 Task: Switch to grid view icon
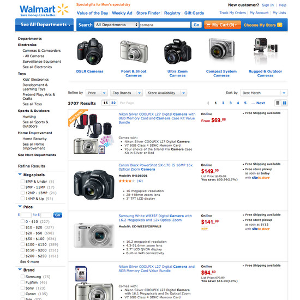pyautogui.click(x=285, y=103)
